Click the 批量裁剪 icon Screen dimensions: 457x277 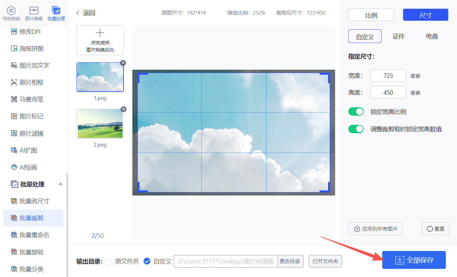tap(14, 218)
